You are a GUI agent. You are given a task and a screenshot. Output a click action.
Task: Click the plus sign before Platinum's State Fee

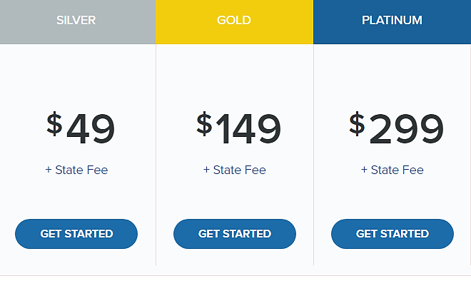(364, 170)
